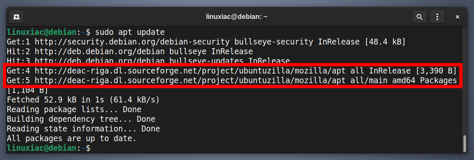Click the Building dependency tree line
The image size is (474, 160).
tap(81, 119)
